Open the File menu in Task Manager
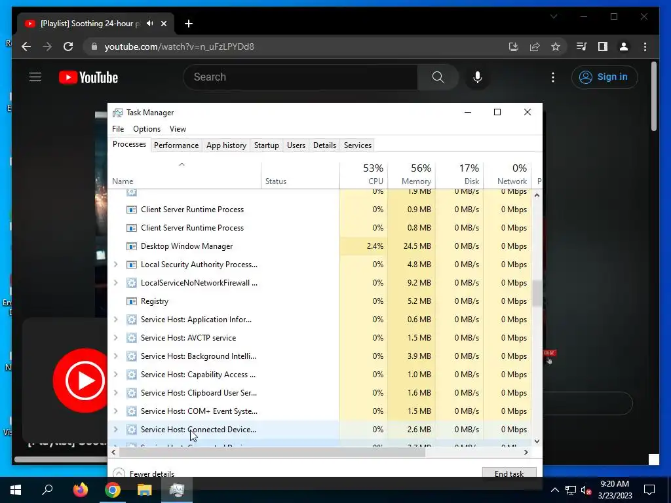Image resolution: width=671 pixels, height=503 pixels. 118,129
